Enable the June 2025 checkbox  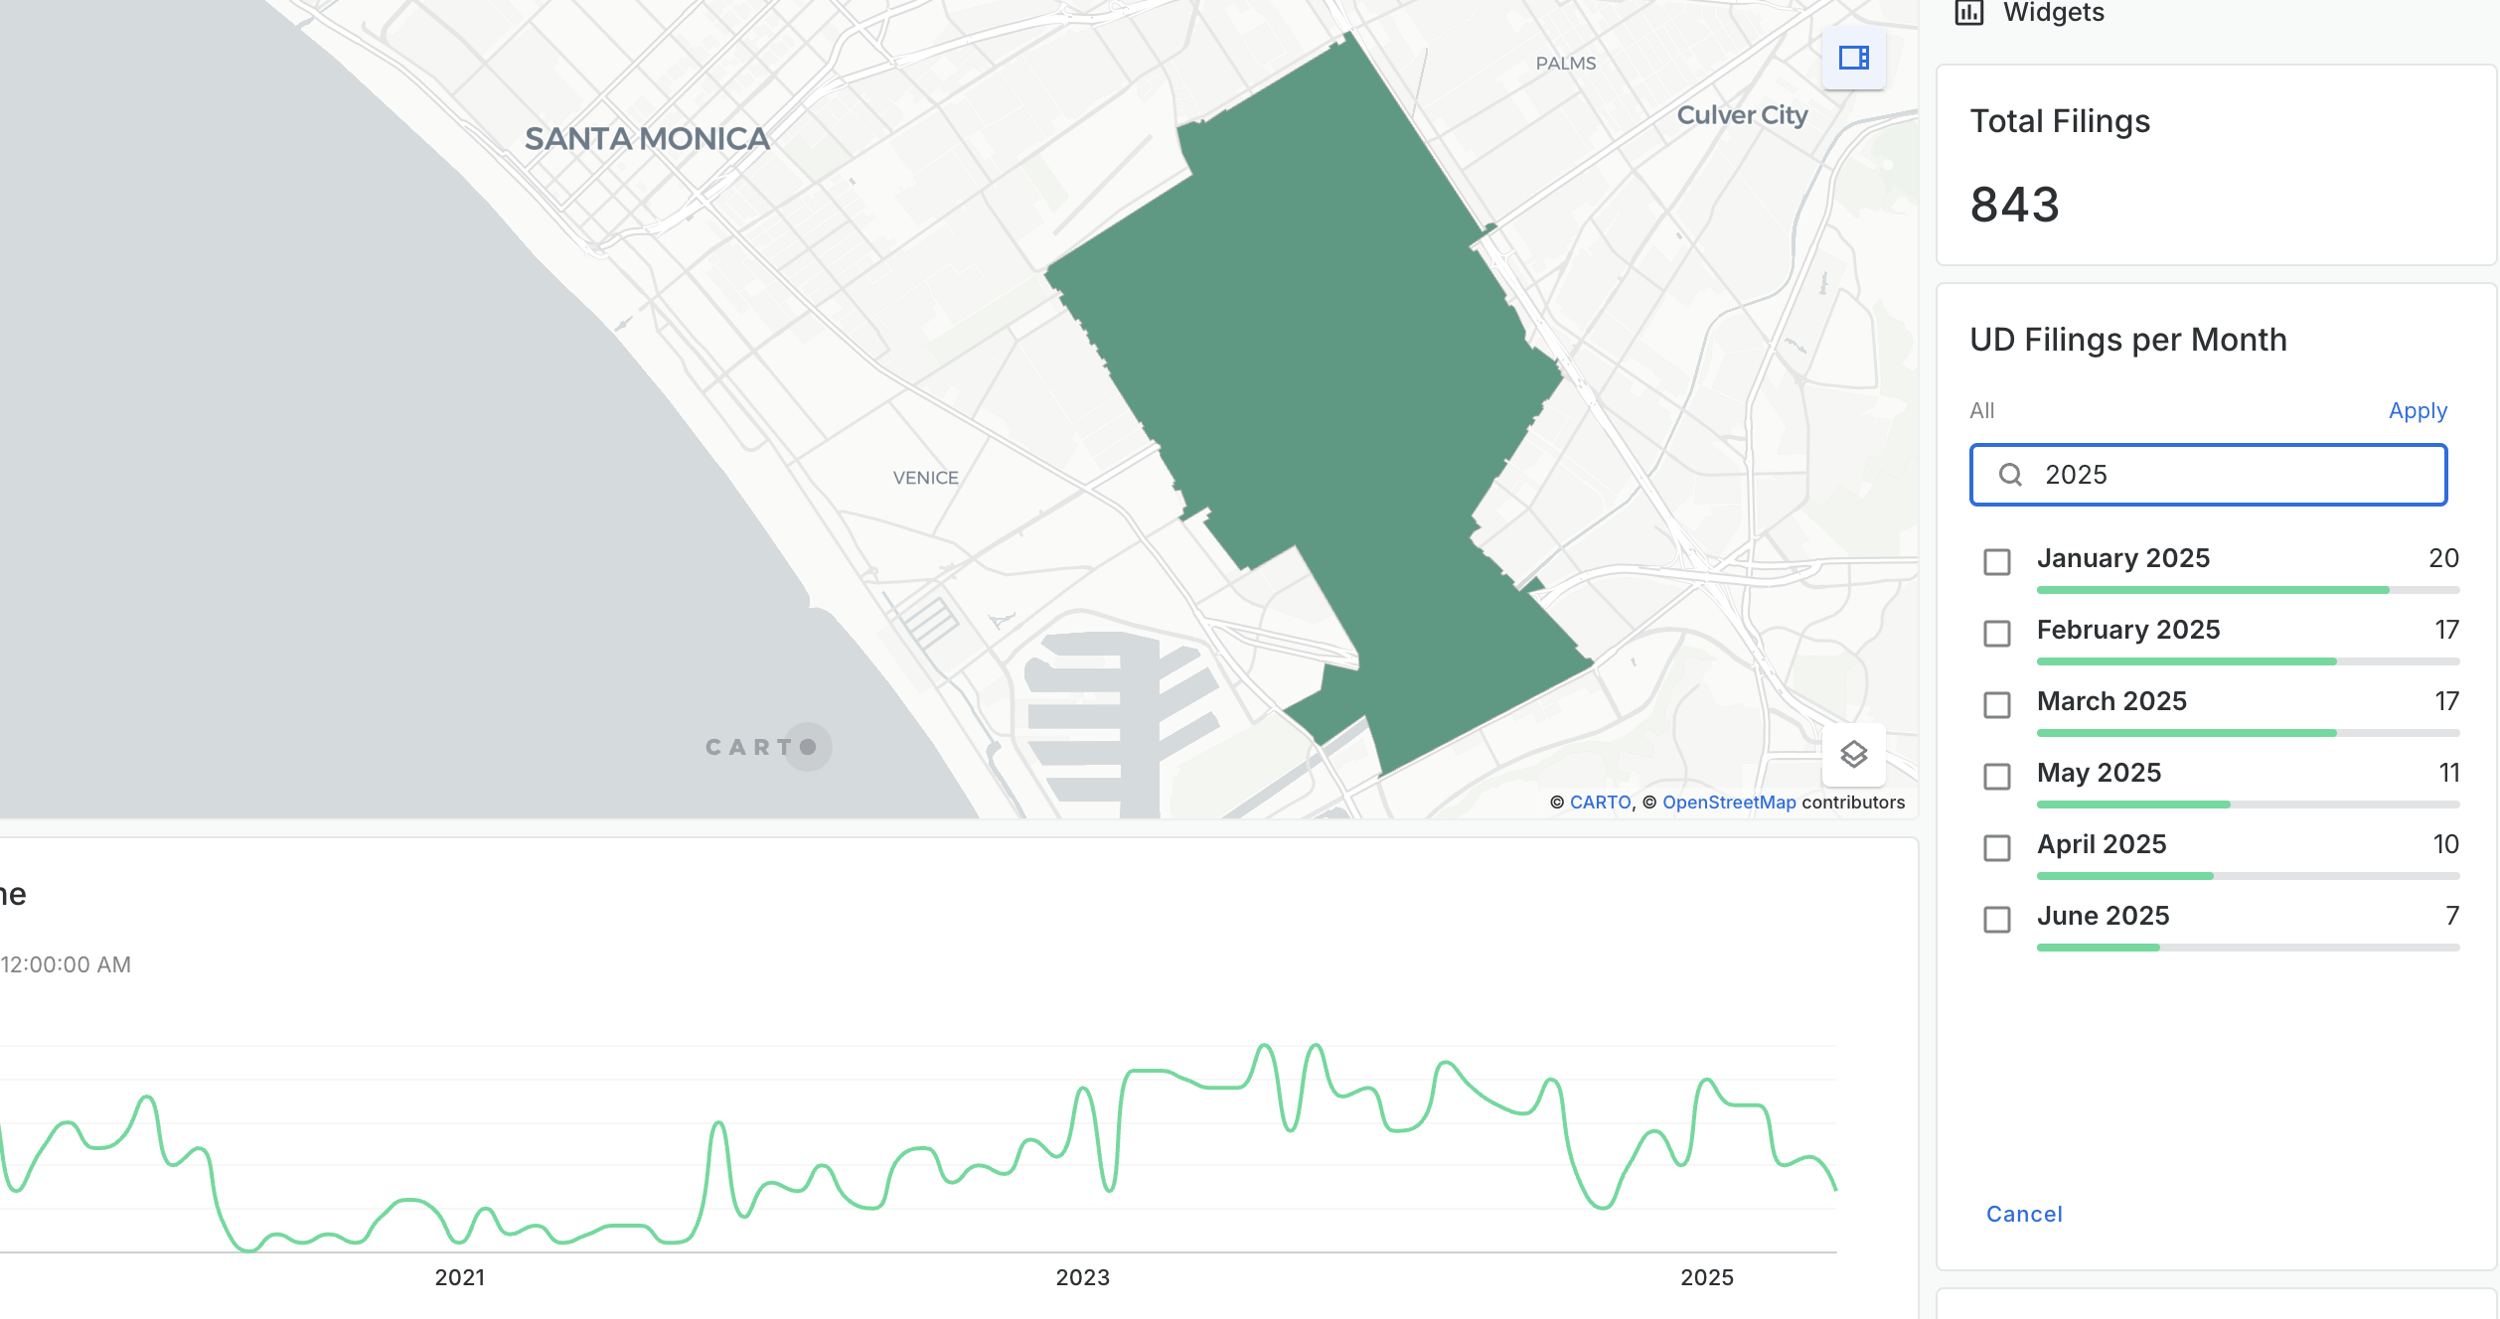1996,920
